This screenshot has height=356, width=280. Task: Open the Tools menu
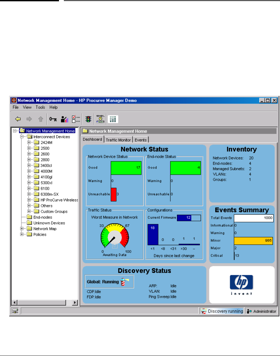(x=40, y=107)
